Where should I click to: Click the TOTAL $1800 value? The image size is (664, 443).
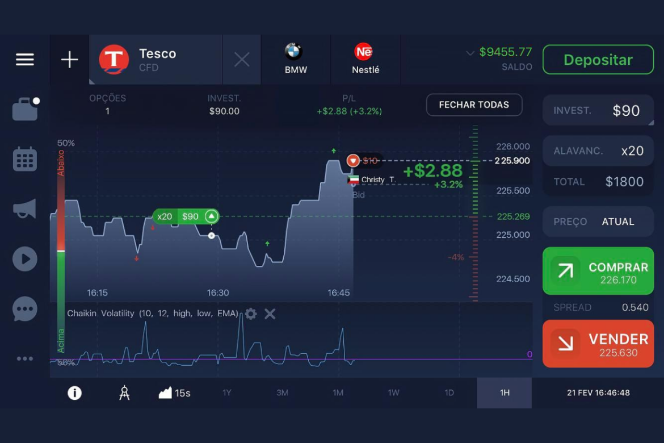click(624, 182)
